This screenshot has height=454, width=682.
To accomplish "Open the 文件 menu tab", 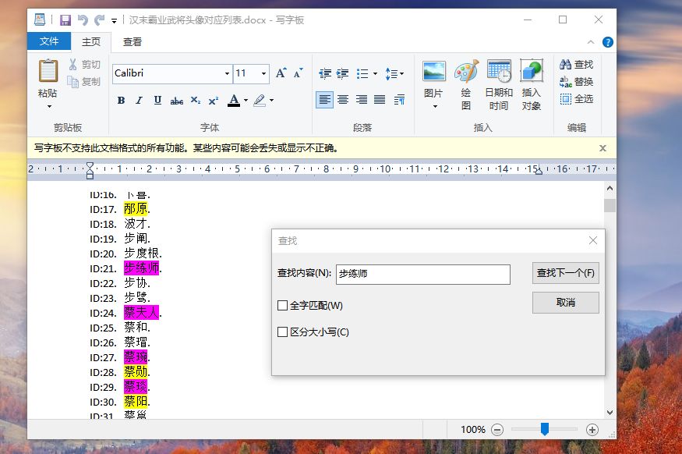I will coord(49,41).
